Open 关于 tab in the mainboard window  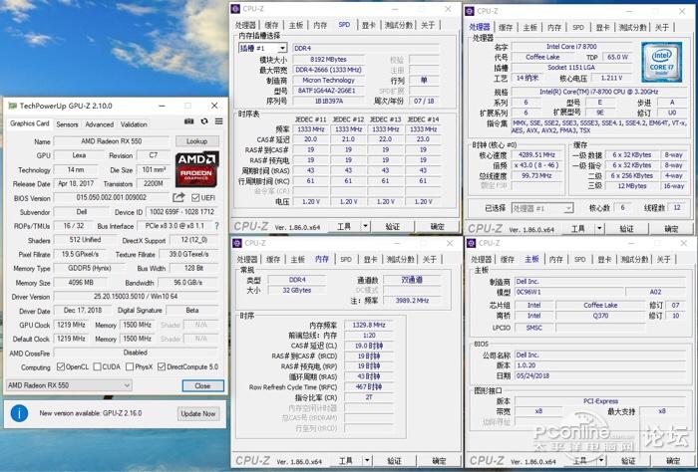(x=663, y=259)
